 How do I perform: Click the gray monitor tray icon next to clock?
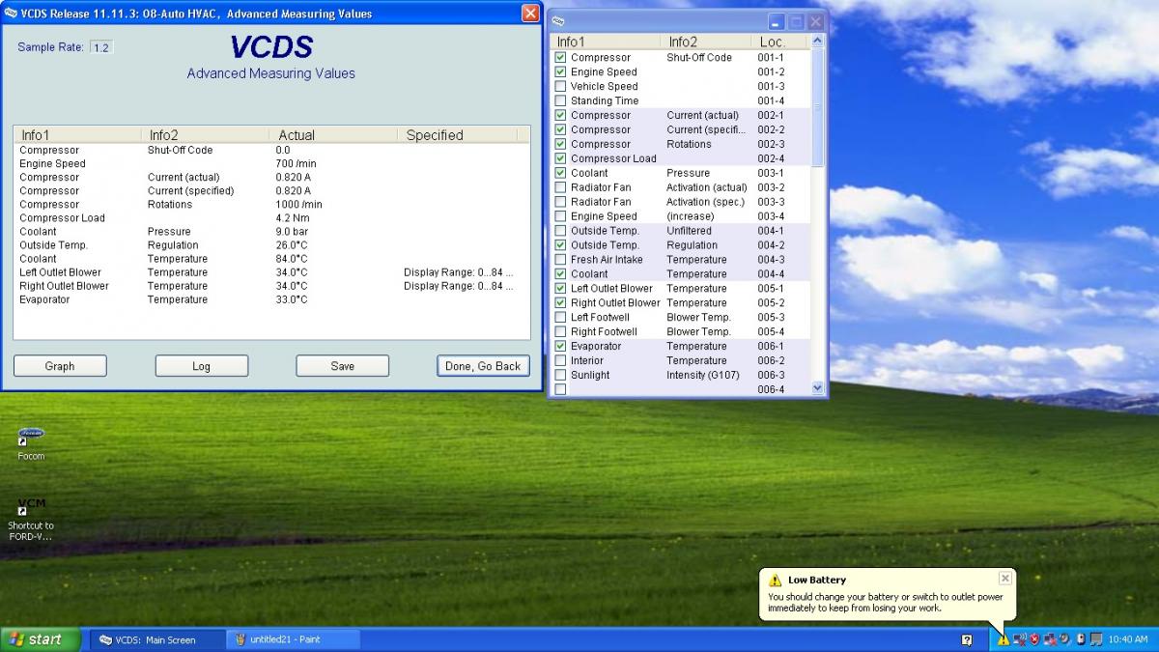pos(1096,639)
